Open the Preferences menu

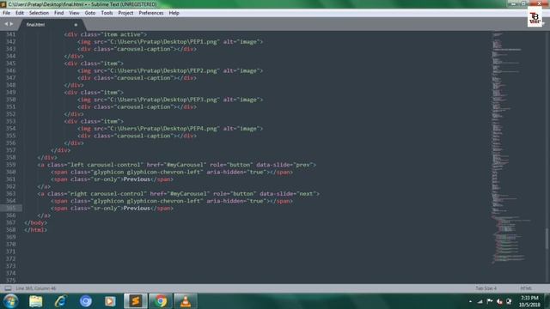151,13
